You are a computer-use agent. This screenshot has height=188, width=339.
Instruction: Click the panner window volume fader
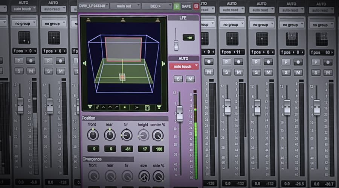[180, 114]
